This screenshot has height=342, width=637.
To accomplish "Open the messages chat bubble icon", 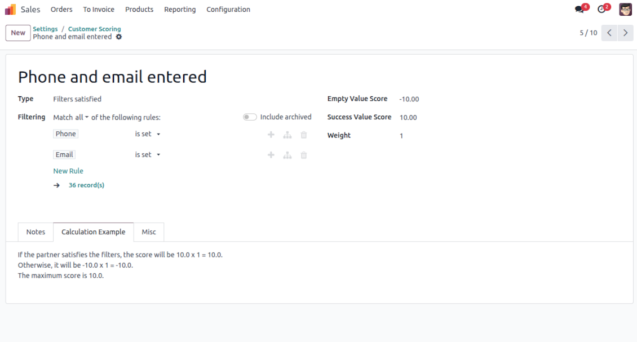I will click(580, 10).
